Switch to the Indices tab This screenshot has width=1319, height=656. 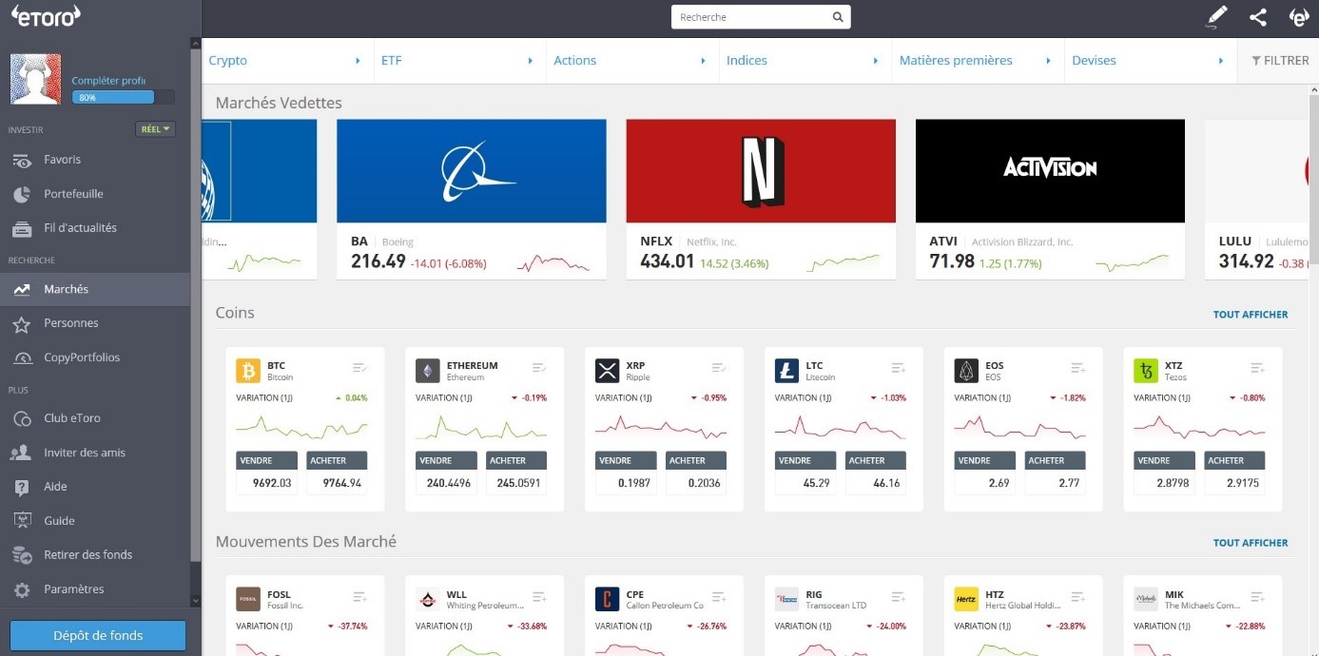[747, 59]
